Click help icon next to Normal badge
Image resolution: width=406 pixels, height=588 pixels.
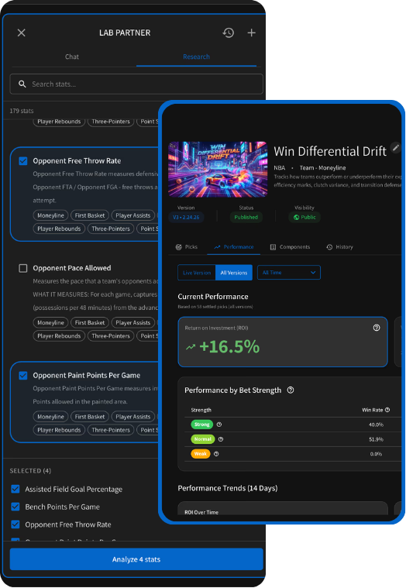(221, 439)
